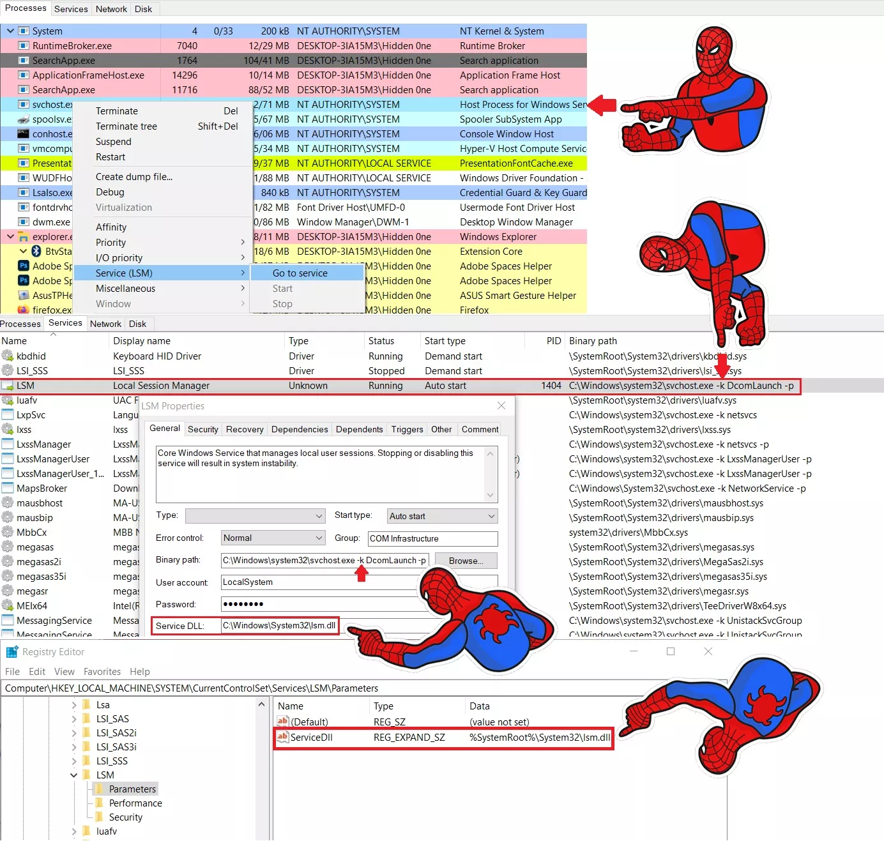This screenshot has height=841, width=884.
Task: Select the Performance subkey folder icon
Action: 100,803
